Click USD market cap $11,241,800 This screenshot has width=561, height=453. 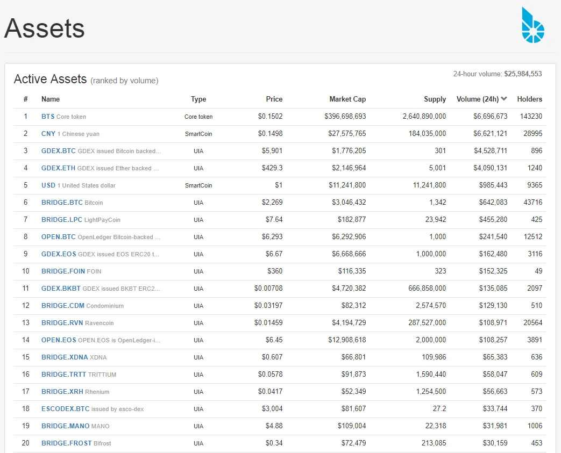click(347, 185)
